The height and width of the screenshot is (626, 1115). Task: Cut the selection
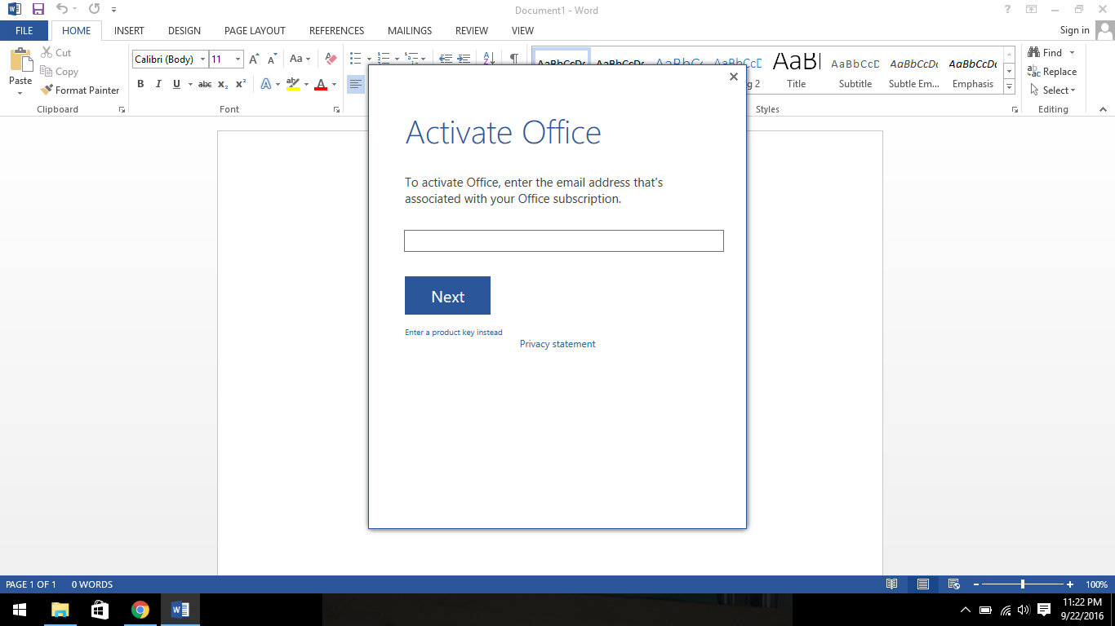pyautogui.click(x=56, y=53)
